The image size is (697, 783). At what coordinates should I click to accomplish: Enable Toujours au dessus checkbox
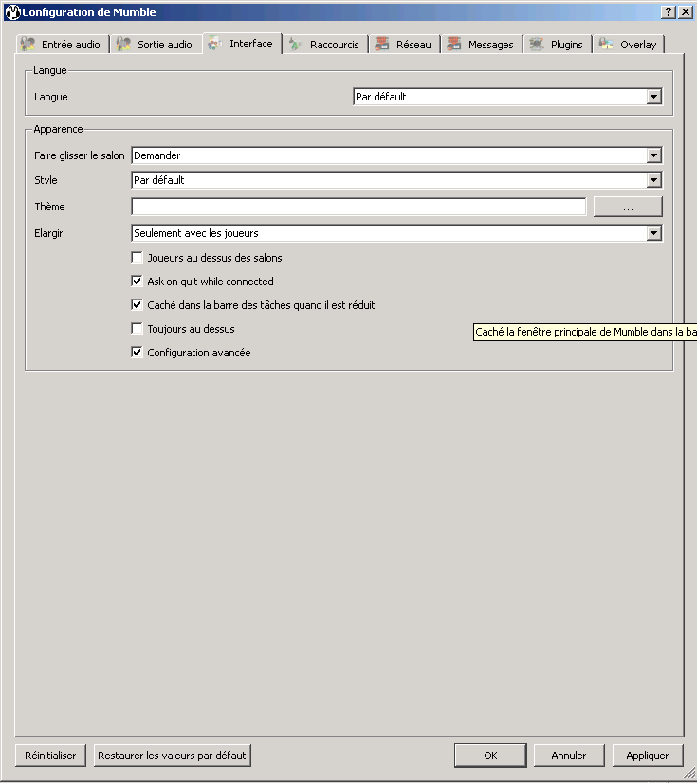tap(137, 328)
